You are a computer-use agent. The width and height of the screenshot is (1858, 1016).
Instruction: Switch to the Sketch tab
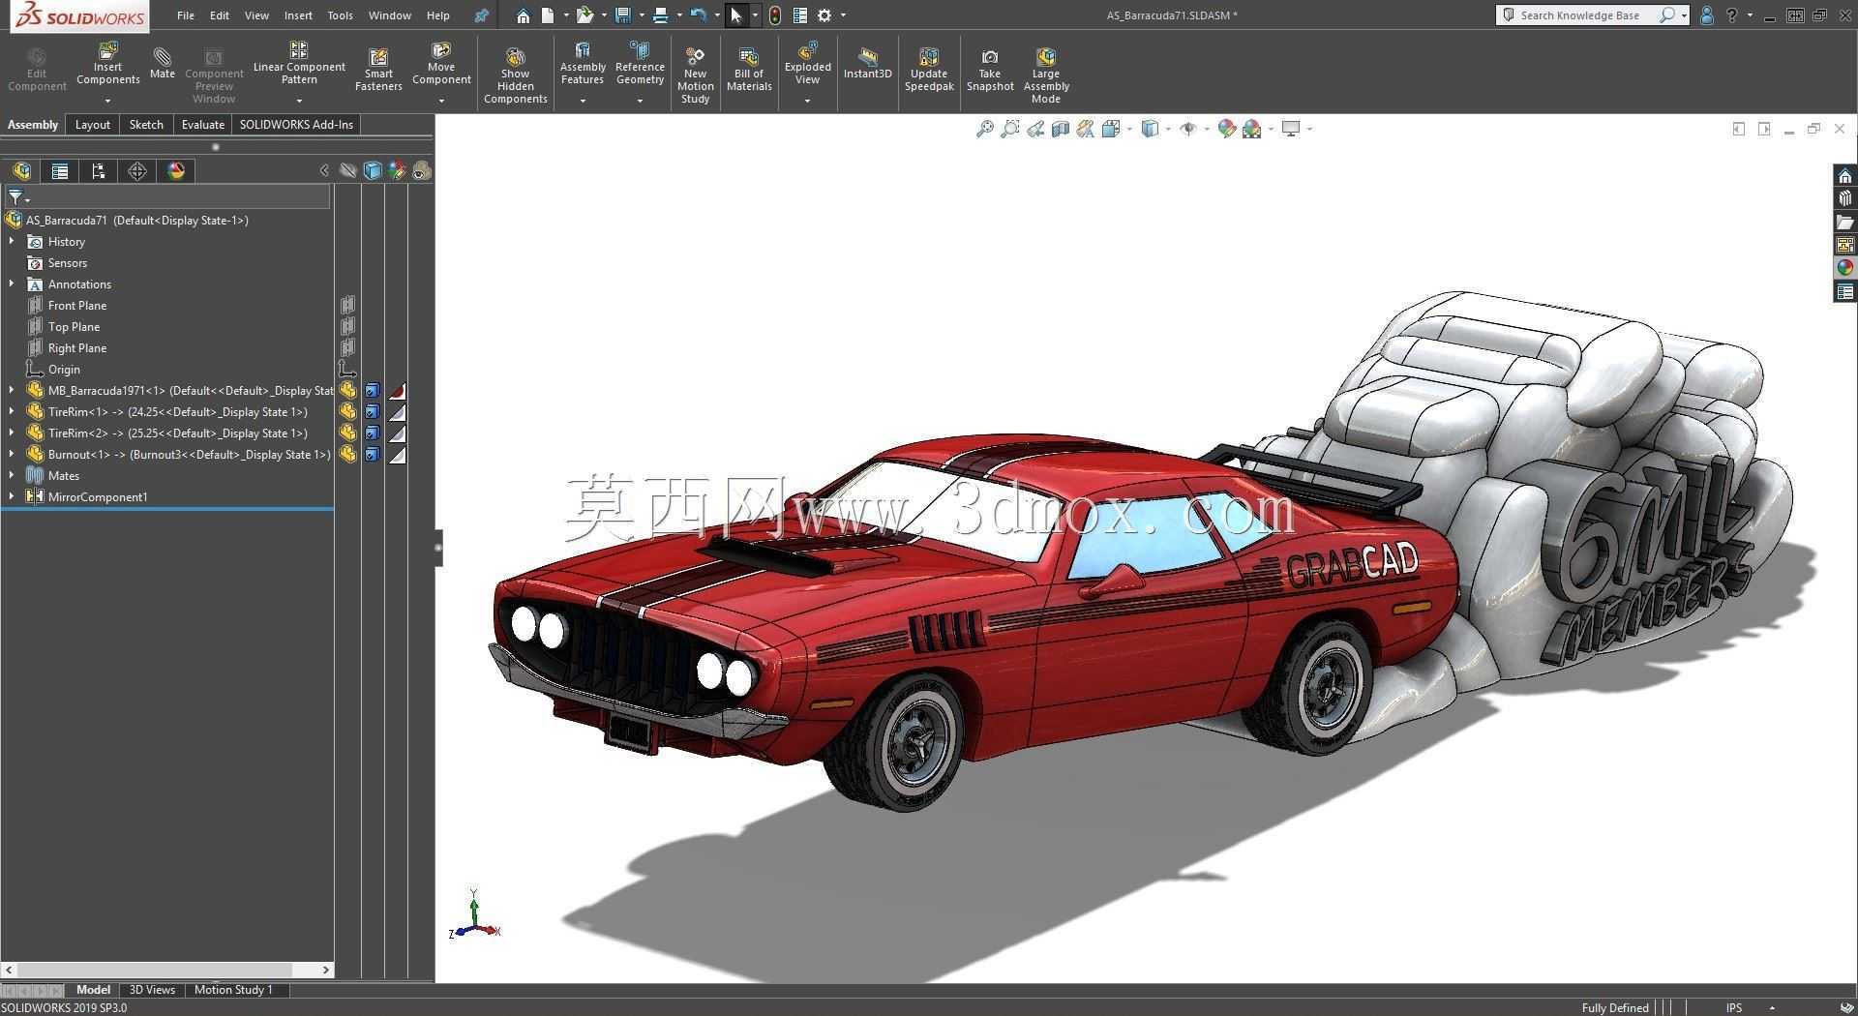[x=146, y=125]
